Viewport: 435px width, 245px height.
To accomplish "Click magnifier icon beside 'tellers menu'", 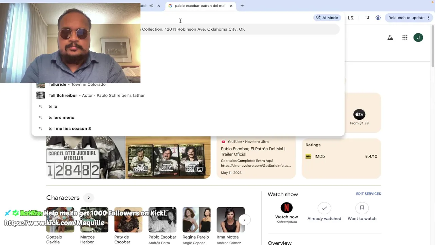I will 40,117.
